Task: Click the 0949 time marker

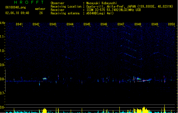Action: pos(155,24)
